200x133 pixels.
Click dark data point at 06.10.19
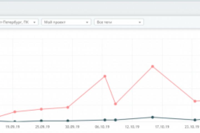(x=105, y=120)
